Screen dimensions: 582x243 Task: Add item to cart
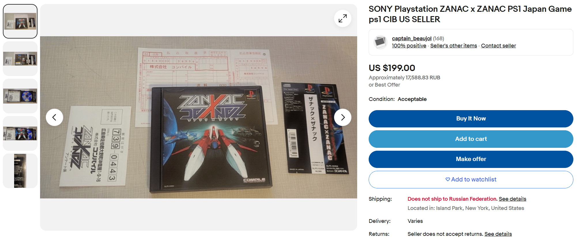471,139
